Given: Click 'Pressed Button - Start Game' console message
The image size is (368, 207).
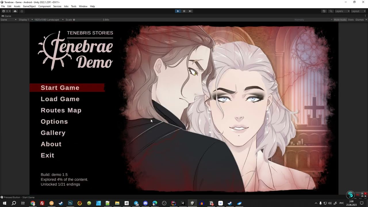Looking at the screenshot, I should click(x=19, y=197).
